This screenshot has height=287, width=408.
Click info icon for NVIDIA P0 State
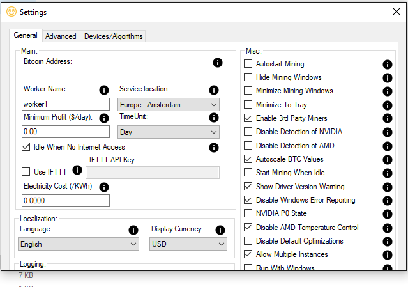coord(387,214)
